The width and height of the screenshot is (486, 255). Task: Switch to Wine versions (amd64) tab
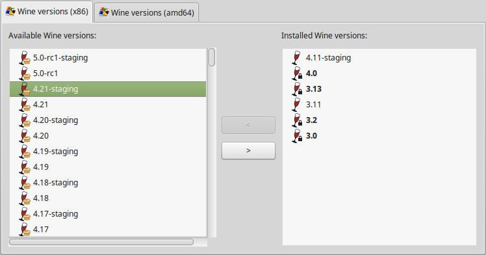click(147, 12)
